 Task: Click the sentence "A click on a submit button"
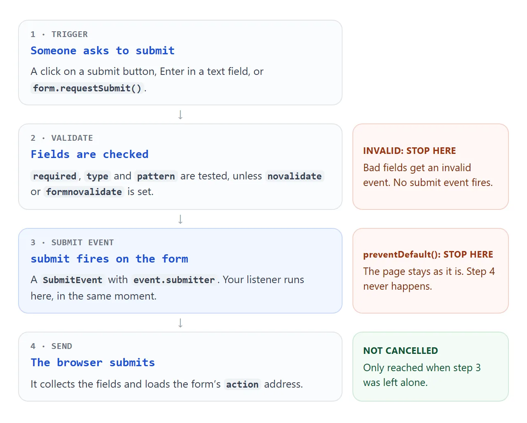pyautogui.click(x=93, y=71)
